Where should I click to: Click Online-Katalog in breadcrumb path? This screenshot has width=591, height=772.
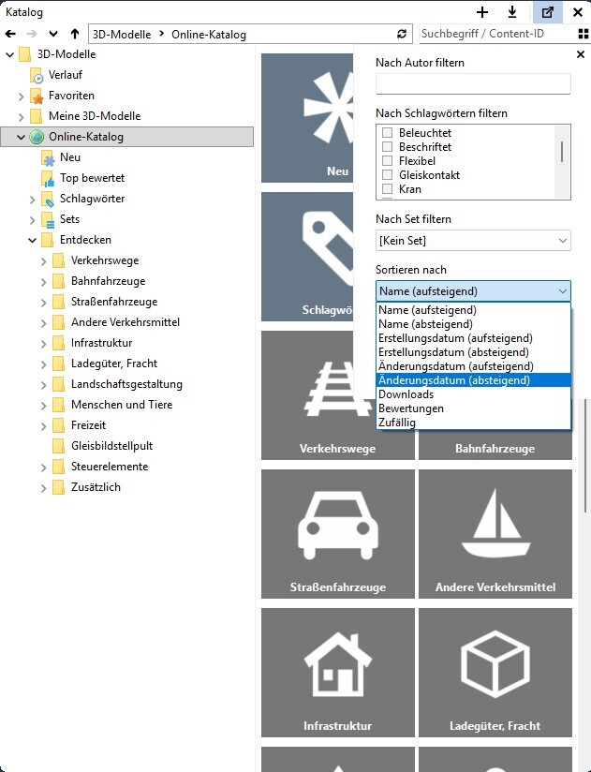tap(209, 35)
